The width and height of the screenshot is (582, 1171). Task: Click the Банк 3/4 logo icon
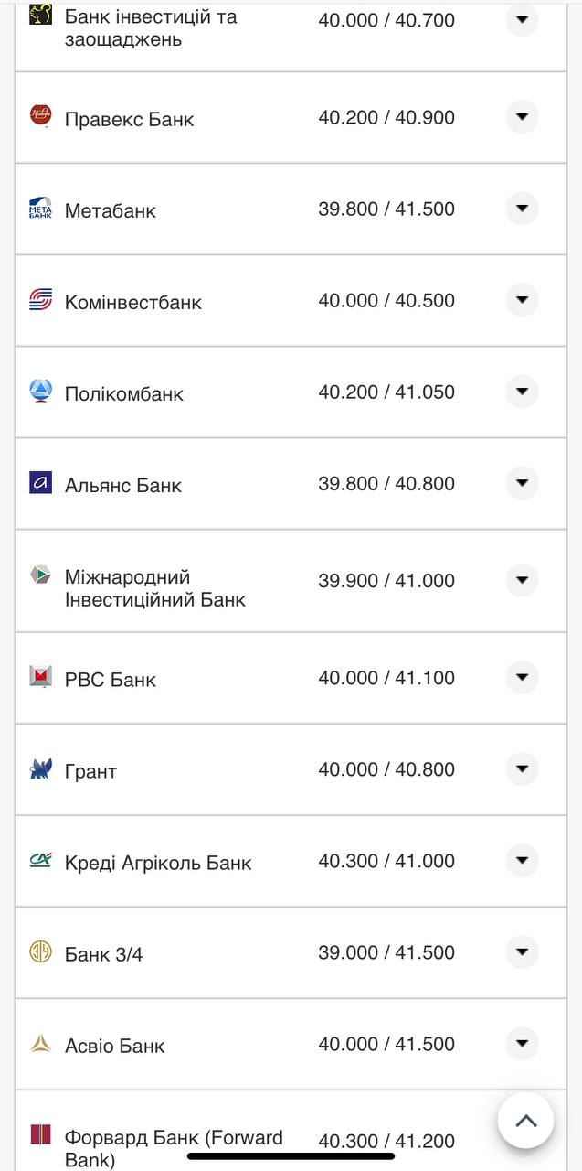40,952
